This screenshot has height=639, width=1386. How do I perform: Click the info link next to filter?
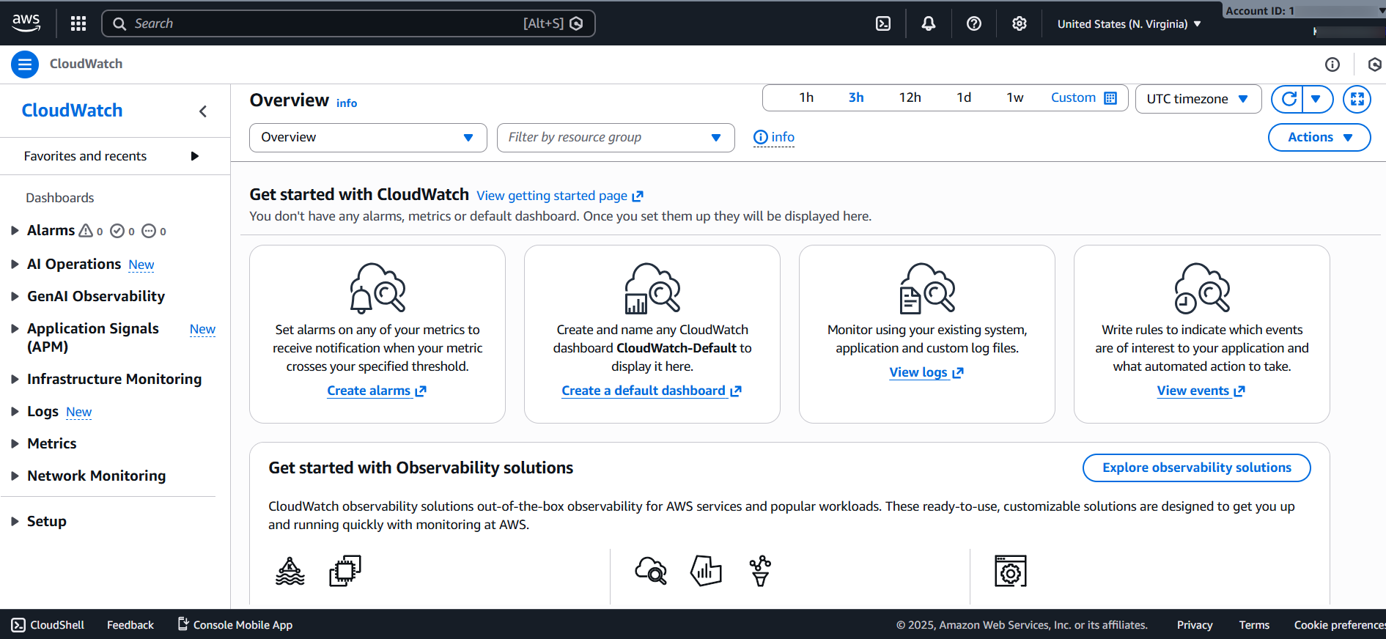(774, 137)
